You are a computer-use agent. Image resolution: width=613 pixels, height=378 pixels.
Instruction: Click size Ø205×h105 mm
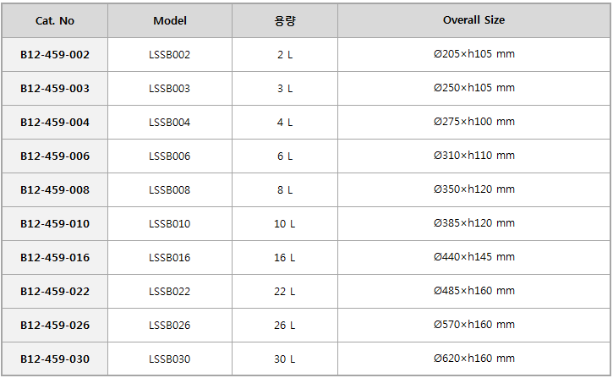(473, 55)
